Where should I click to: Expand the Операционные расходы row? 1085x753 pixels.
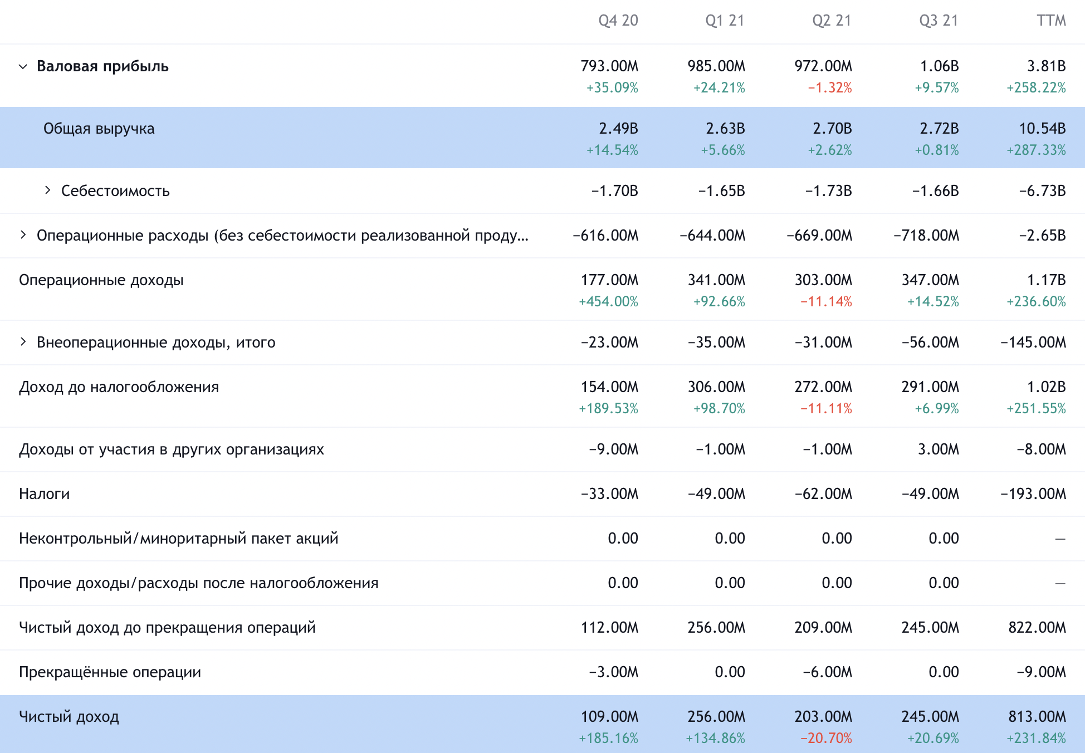[x=23, y=235]
